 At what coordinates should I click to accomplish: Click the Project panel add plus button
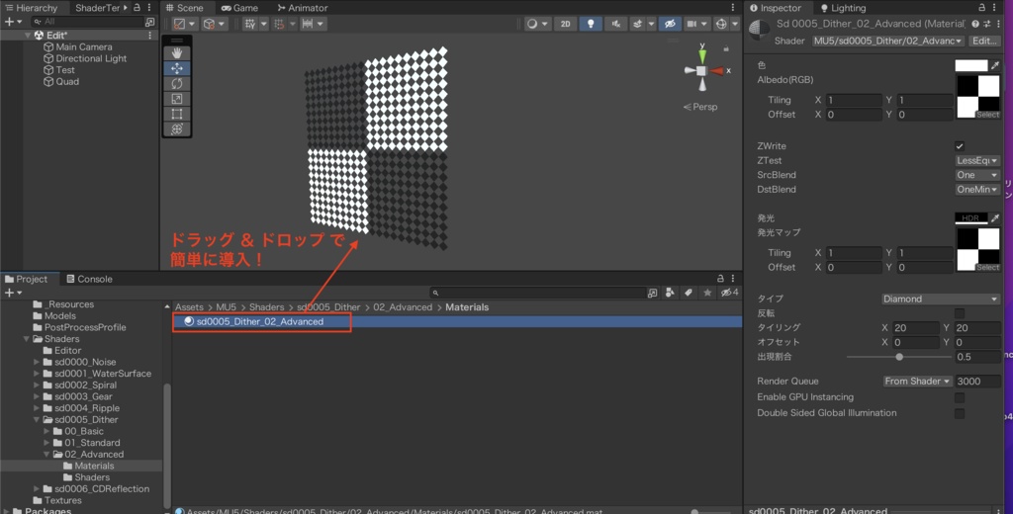[x=9, y=293]
